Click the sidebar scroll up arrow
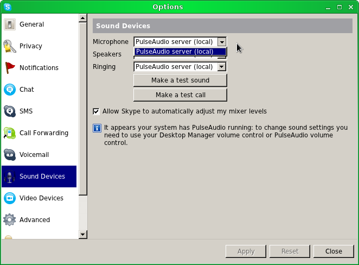The width and height of the screenshot is (359, 265). (82, 18)
